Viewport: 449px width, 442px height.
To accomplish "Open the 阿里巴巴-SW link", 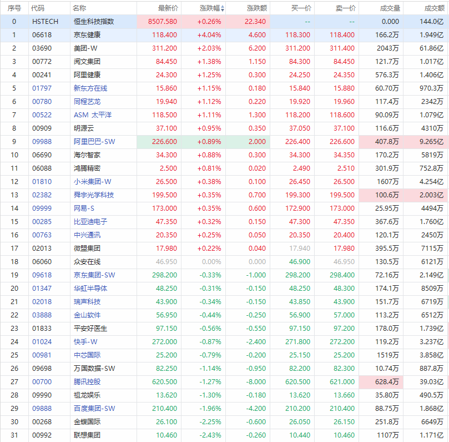I will [x=94, y=142].
